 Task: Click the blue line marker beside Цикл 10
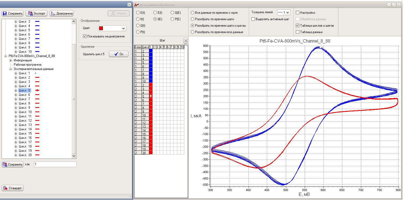(37, 52)
